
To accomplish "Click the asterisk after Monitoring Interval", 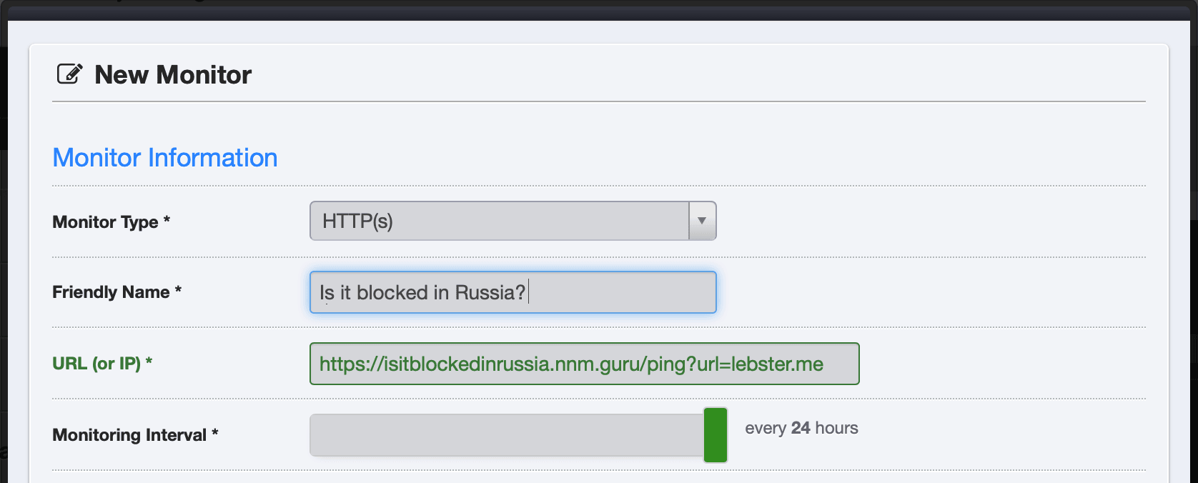I will [x=214, y=433].
